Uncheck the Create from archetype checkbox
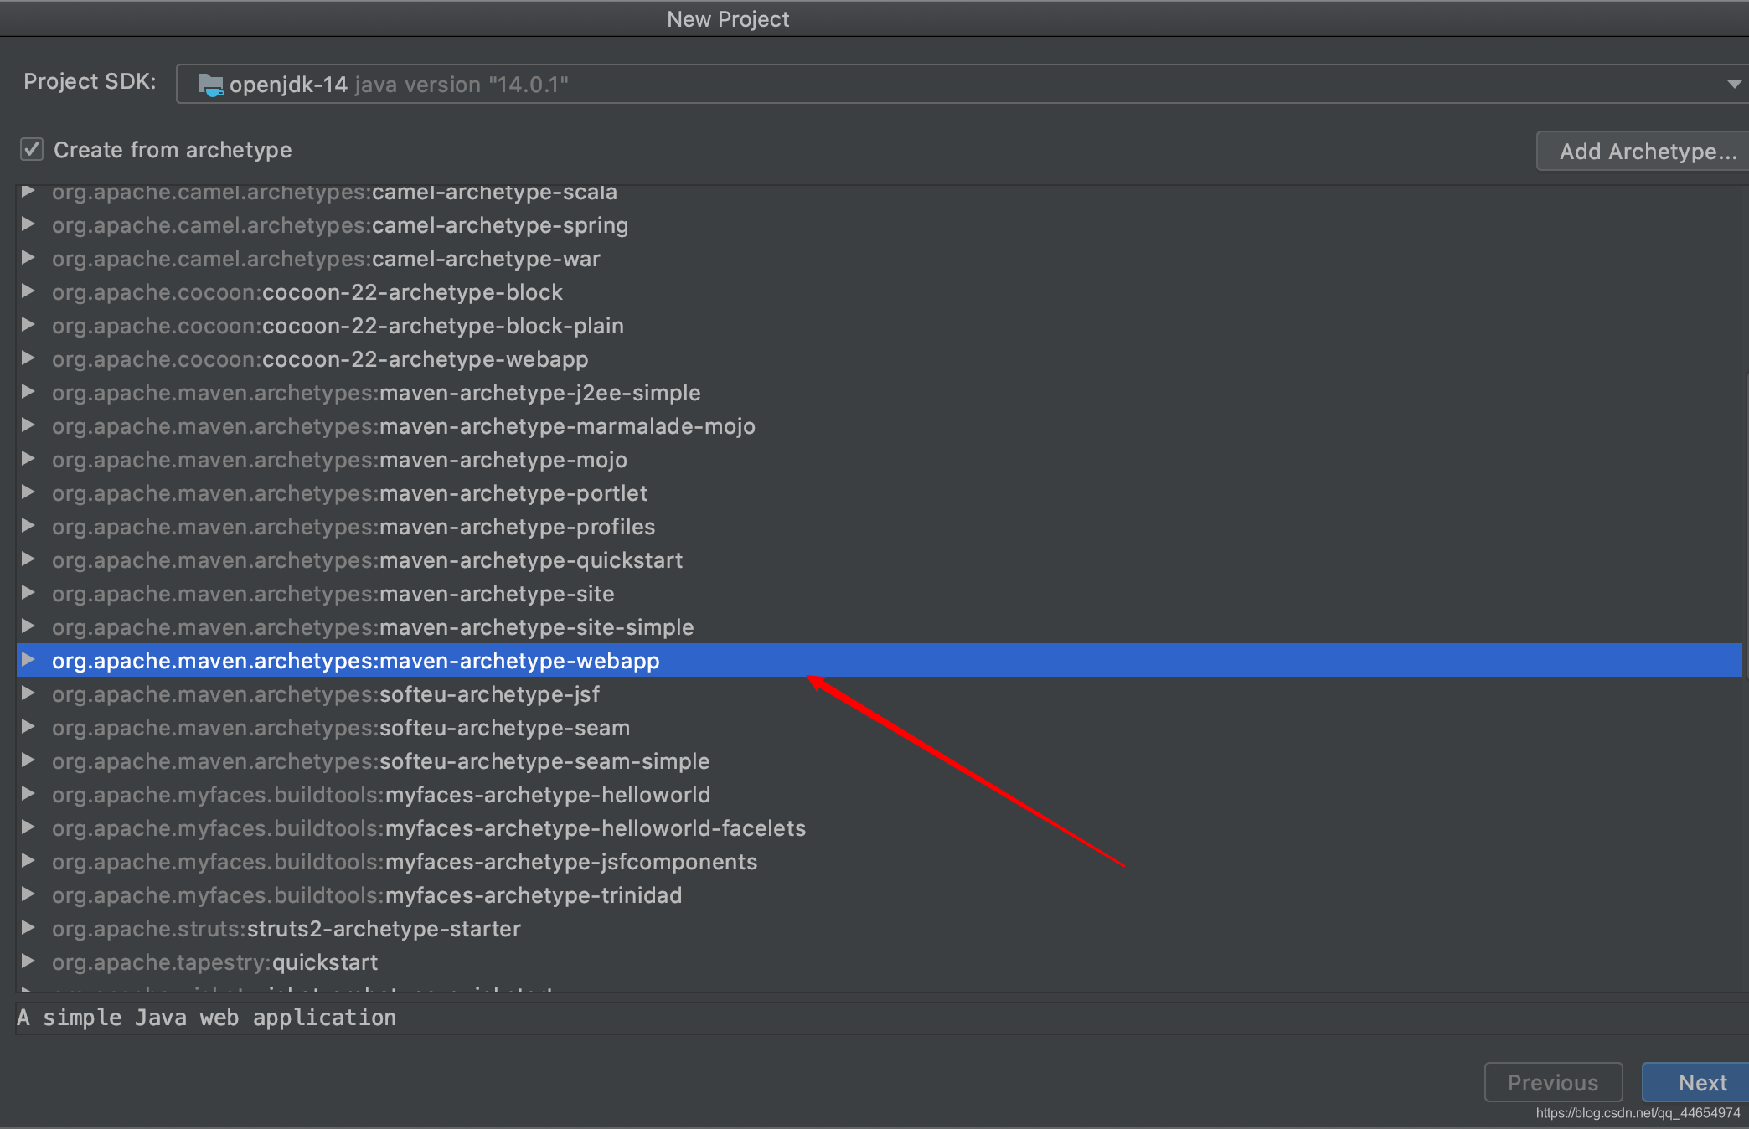Screen dimensions: 1749x1129 pyautogui.click(x=32, y=150)
